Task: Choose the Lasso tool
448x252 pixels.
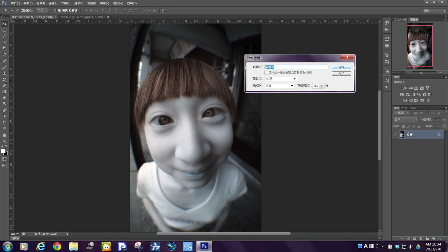Action: coord(4,36)
